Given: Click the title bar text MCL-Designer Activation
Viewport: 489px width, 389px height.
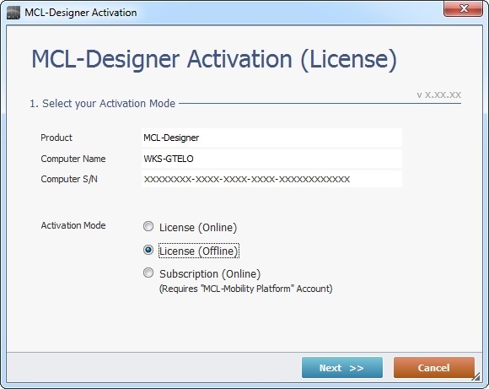Looking at the screenshot, I should [x=81, y=13].
